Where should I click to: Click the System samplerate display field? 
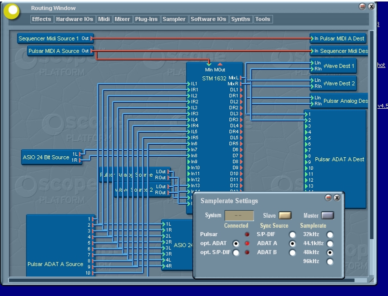(x=239, y=216)
